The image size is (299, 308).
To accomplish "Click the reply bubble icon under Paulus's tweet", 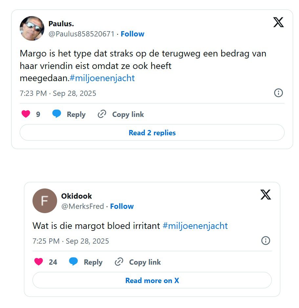I will click(57, 114).
